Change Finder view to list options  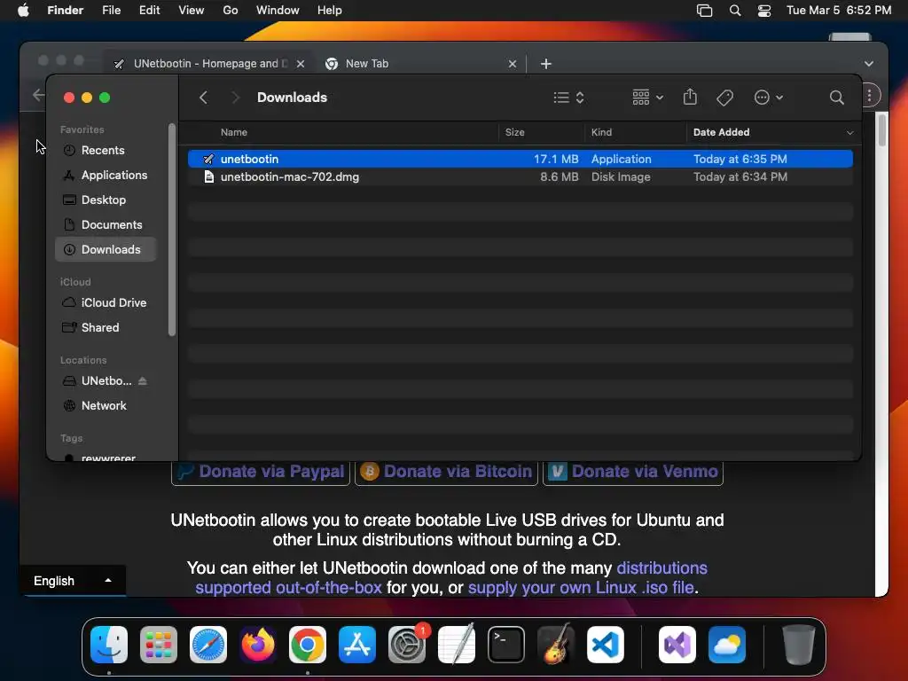point(568,98)
